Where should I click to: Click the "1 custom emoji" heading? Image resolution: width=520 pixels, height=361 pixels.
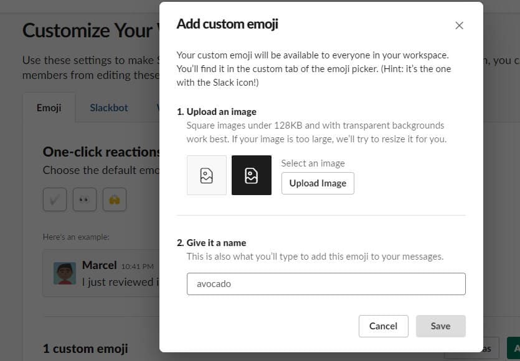85,349
